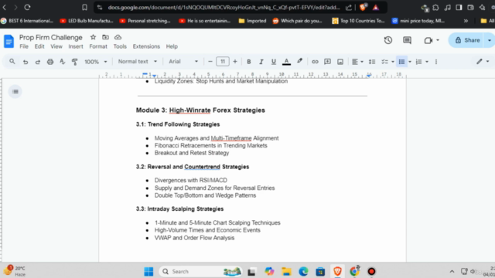Open the File menu

point(24,46)
